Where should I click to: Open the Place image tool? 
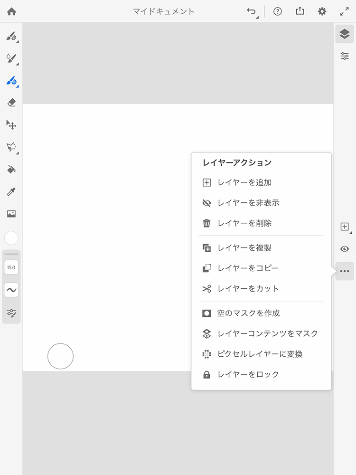tap(11, 214)
